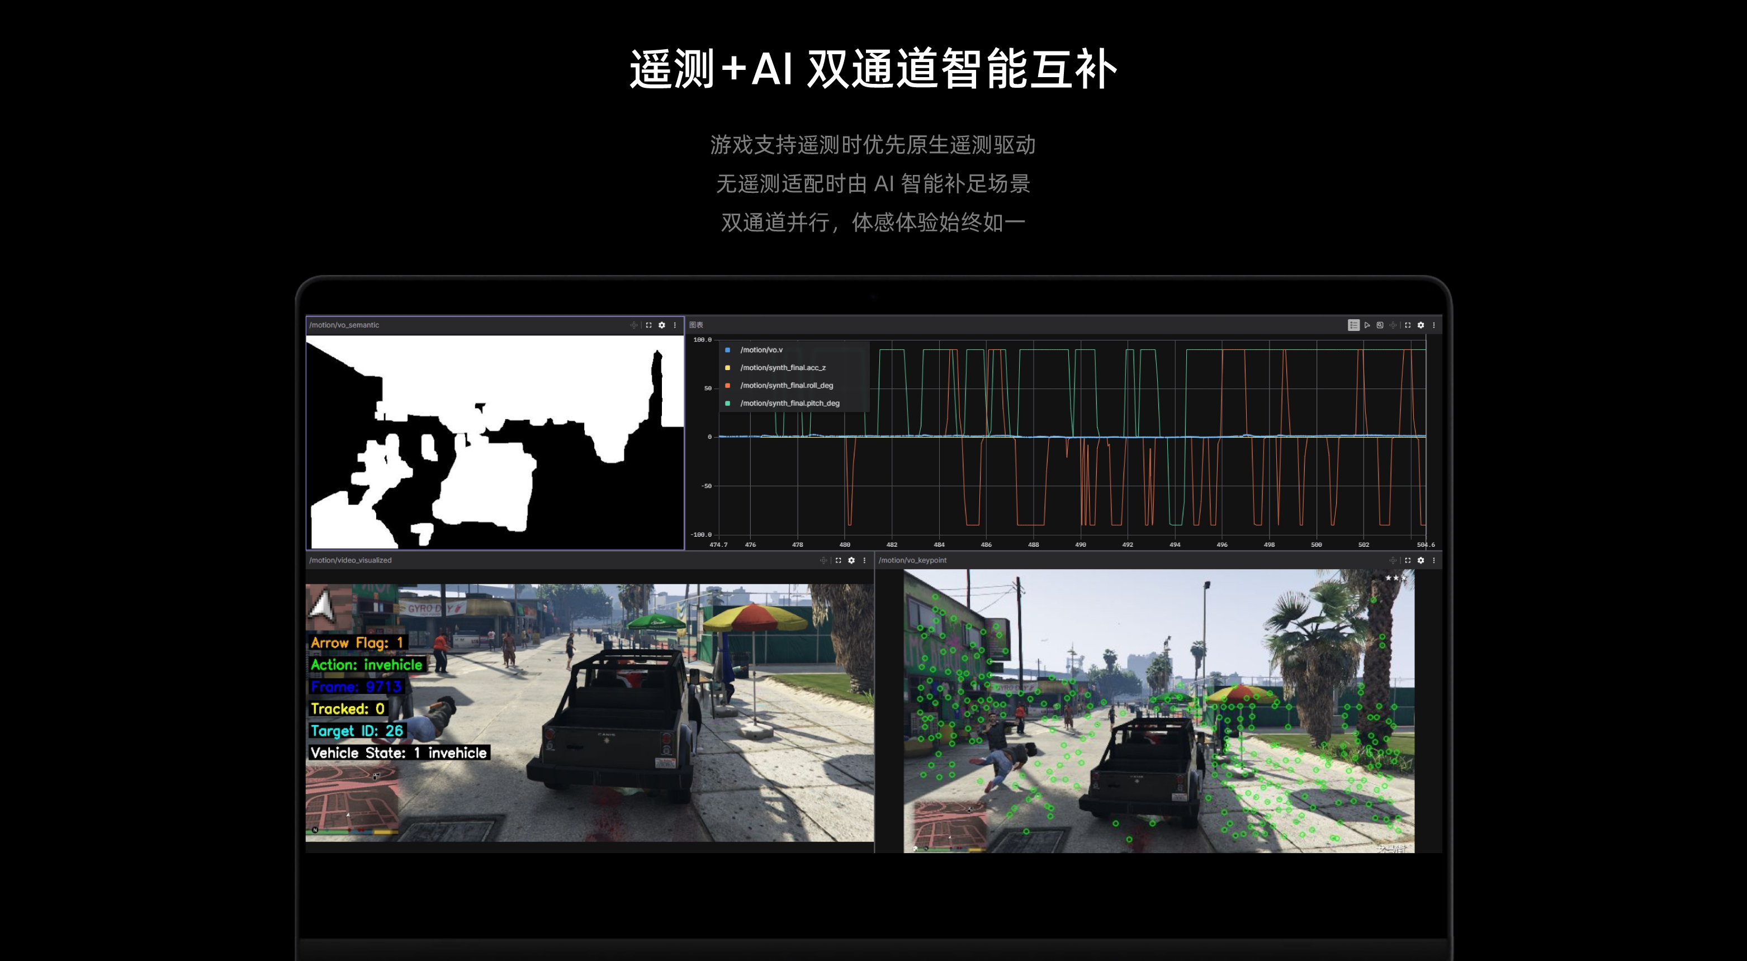Click the semantic mask image in vo_semantic
Image resolution: width=1747 pixels, height=961 pixels.
click(495, 442)
